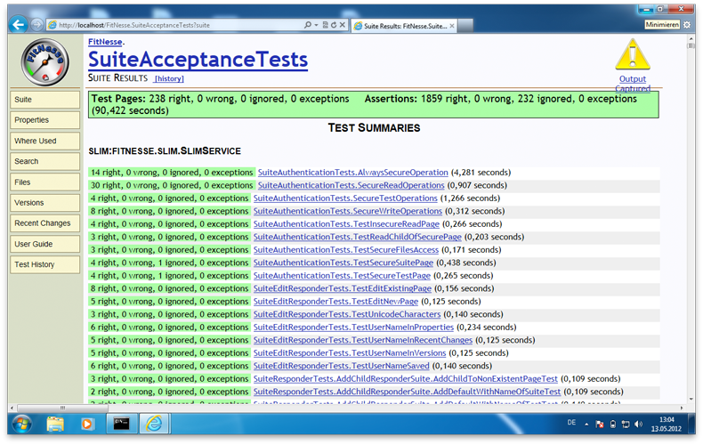
Task: Click the Action Center flag tray icon
Action: (x=600, y=424)
